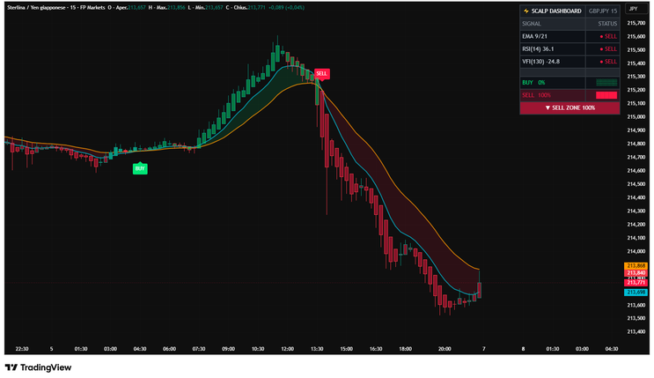Click the green BUY signal marker
This screenshot has height=378, width=654.
140,168
